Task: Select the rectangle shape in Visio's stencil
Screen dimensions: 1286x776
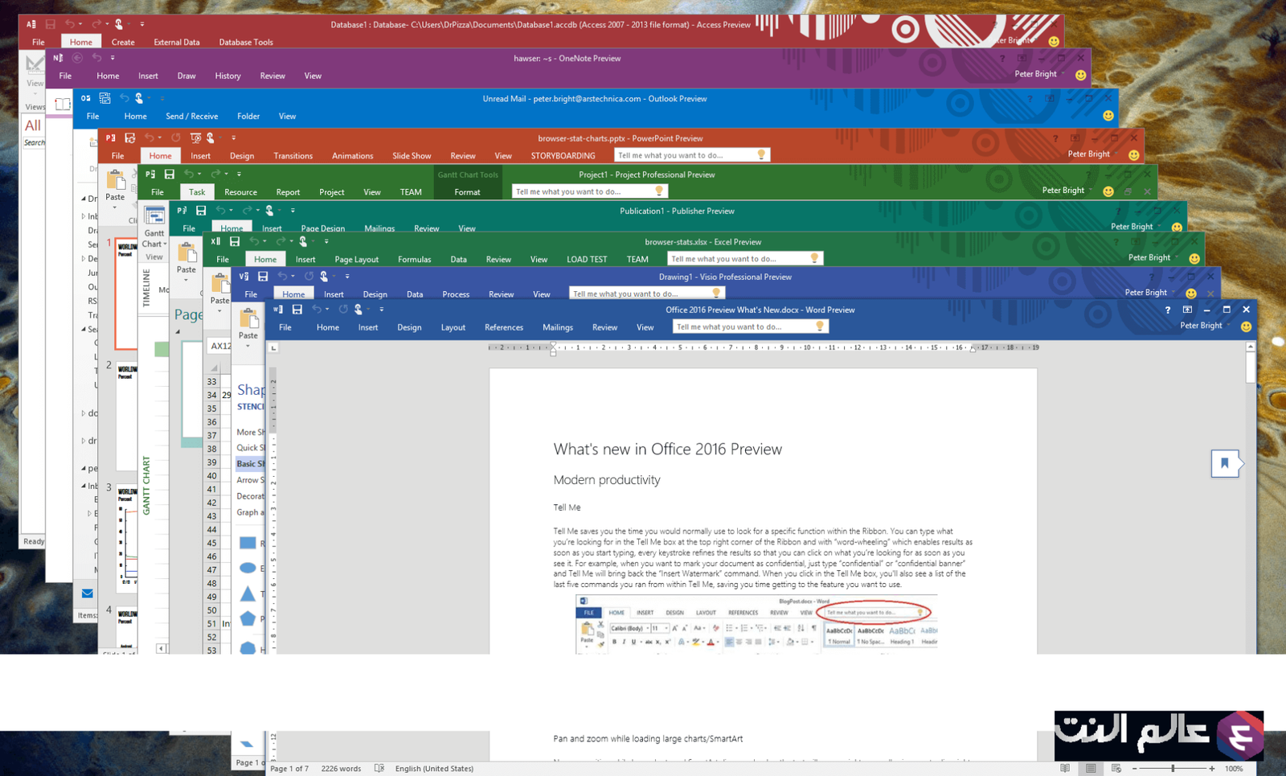Action: pyautogui.click(x=248, y=543)
